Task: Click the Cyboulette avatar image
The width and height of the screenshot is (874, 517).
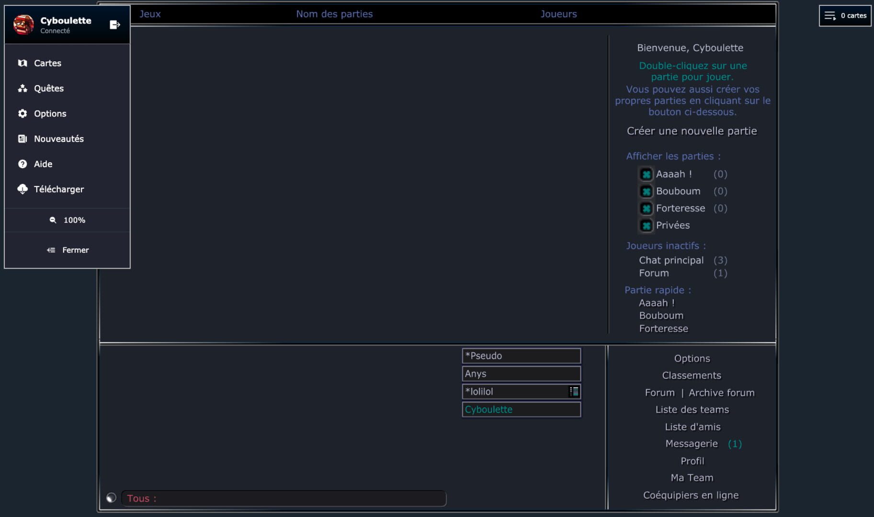Action: coord(23,25)
